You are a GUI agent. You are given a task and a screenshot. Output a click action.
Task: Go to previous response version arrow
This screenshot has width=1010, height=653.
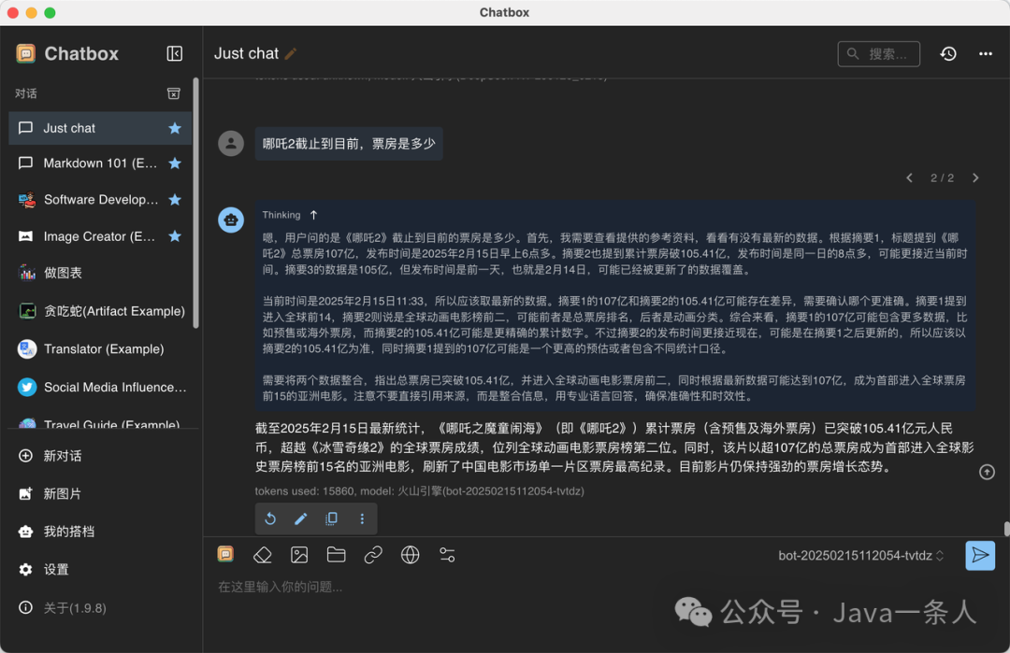point(910,178)
